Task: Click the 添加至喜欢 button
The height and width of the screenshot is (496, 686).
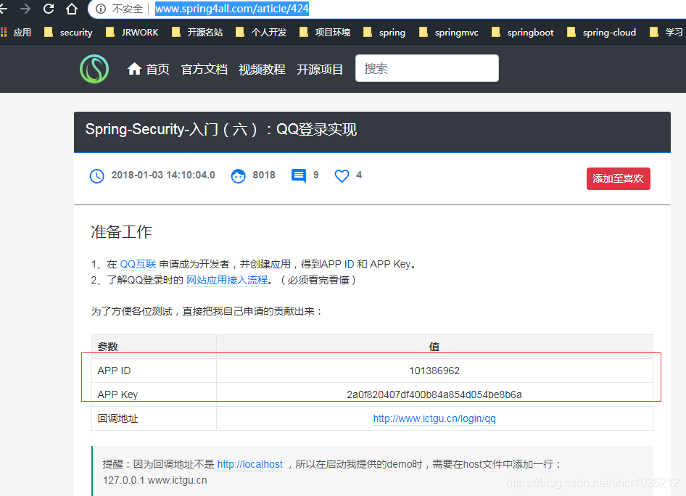Action: coord(618,178)
